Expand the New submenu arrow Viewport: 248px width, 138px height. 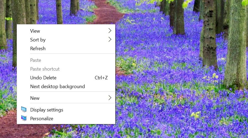pos(110,98)
